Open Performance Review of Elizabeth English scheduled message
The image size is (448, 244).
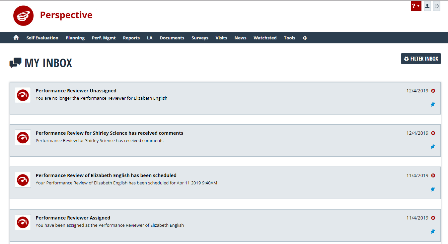(x=106, y=175)
